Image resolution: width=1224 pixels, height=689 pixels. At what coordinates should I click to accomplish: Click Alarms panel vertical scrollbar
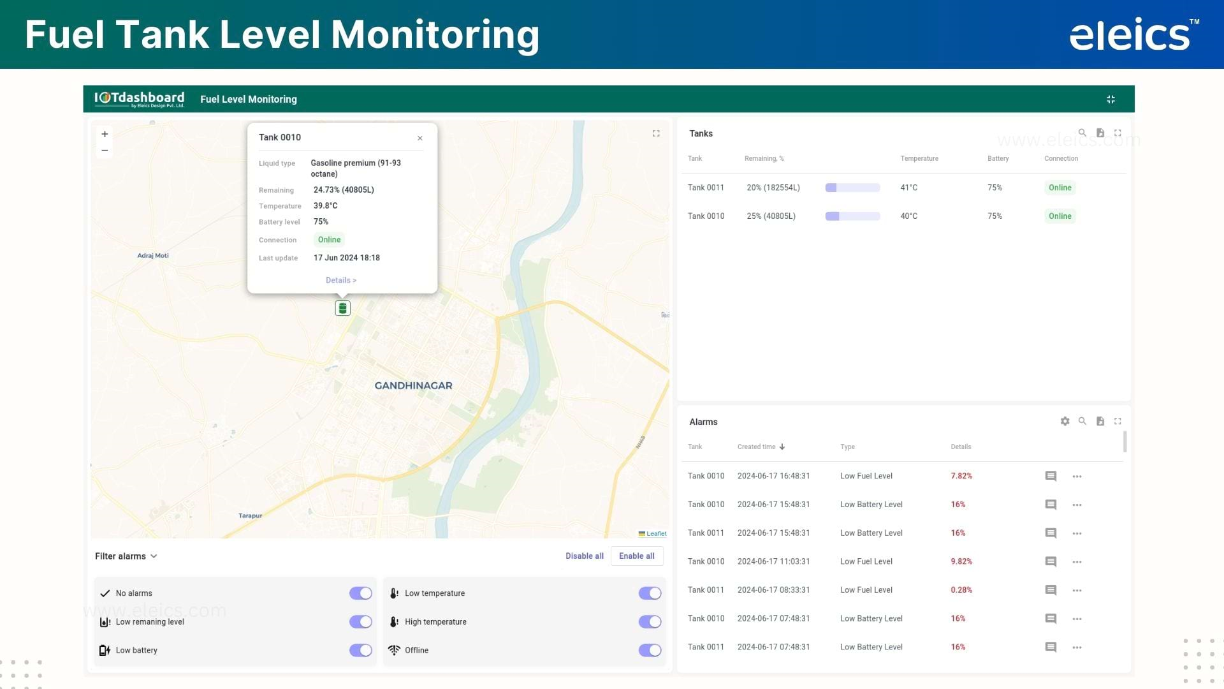coord(1125,442)
